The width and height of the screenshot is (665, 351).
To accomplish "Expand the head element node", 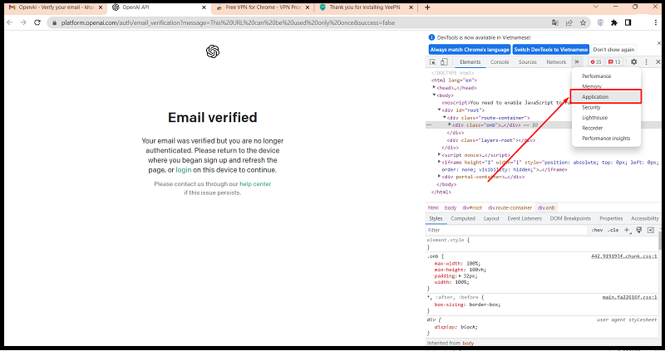I will [434, 87].
